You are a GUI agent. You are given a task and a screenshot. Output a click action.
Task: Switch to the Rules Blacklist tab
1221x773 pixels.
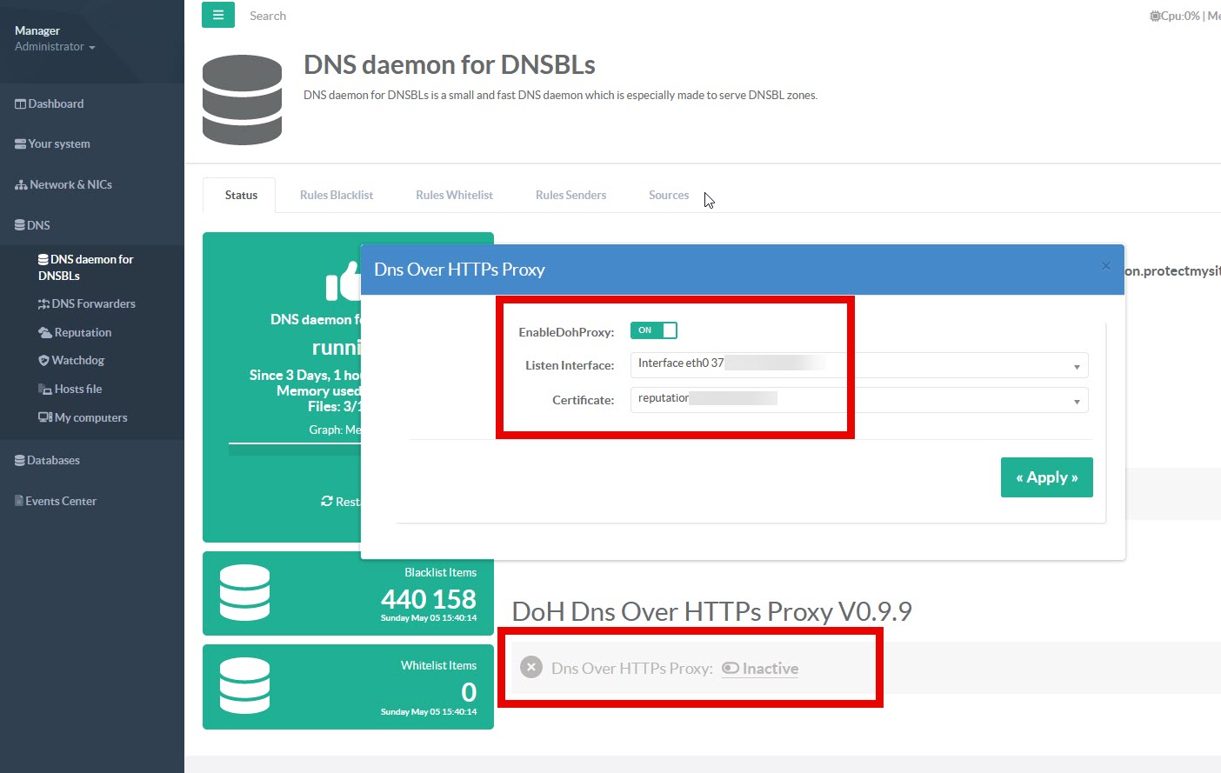(336, 196)
